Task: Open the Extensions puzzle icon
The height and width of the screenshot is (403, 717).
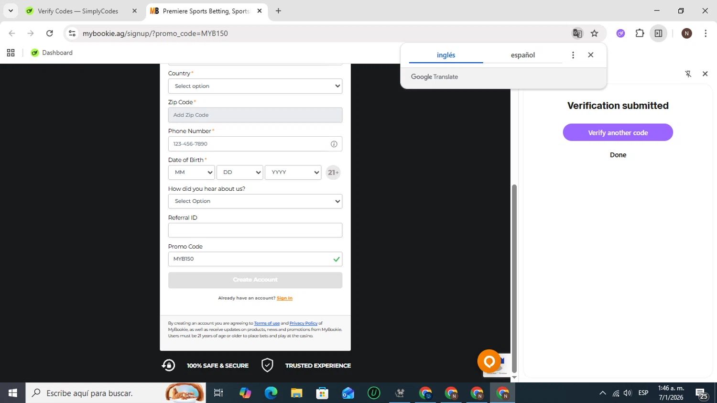Action: coord(640,33)
